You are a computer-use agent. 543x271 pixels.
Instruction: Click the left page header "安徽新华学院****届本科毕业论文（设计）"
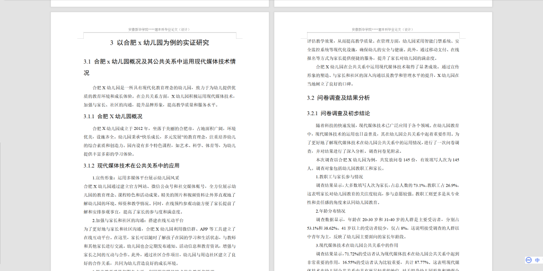pyautogui.click(x=160, y=30)
